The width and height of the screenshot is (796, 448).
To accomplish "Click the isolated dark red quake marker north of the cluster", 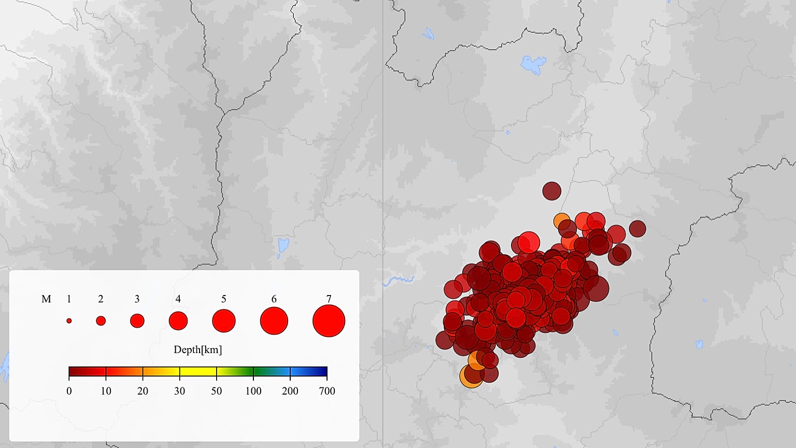I will click(x=552, y=191).
